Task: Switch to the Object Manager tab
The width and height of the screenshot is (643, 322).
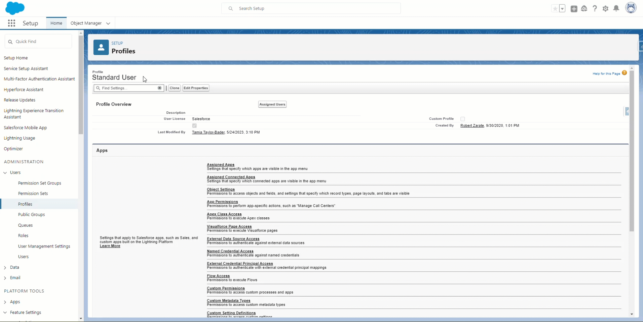Action: 86,23
